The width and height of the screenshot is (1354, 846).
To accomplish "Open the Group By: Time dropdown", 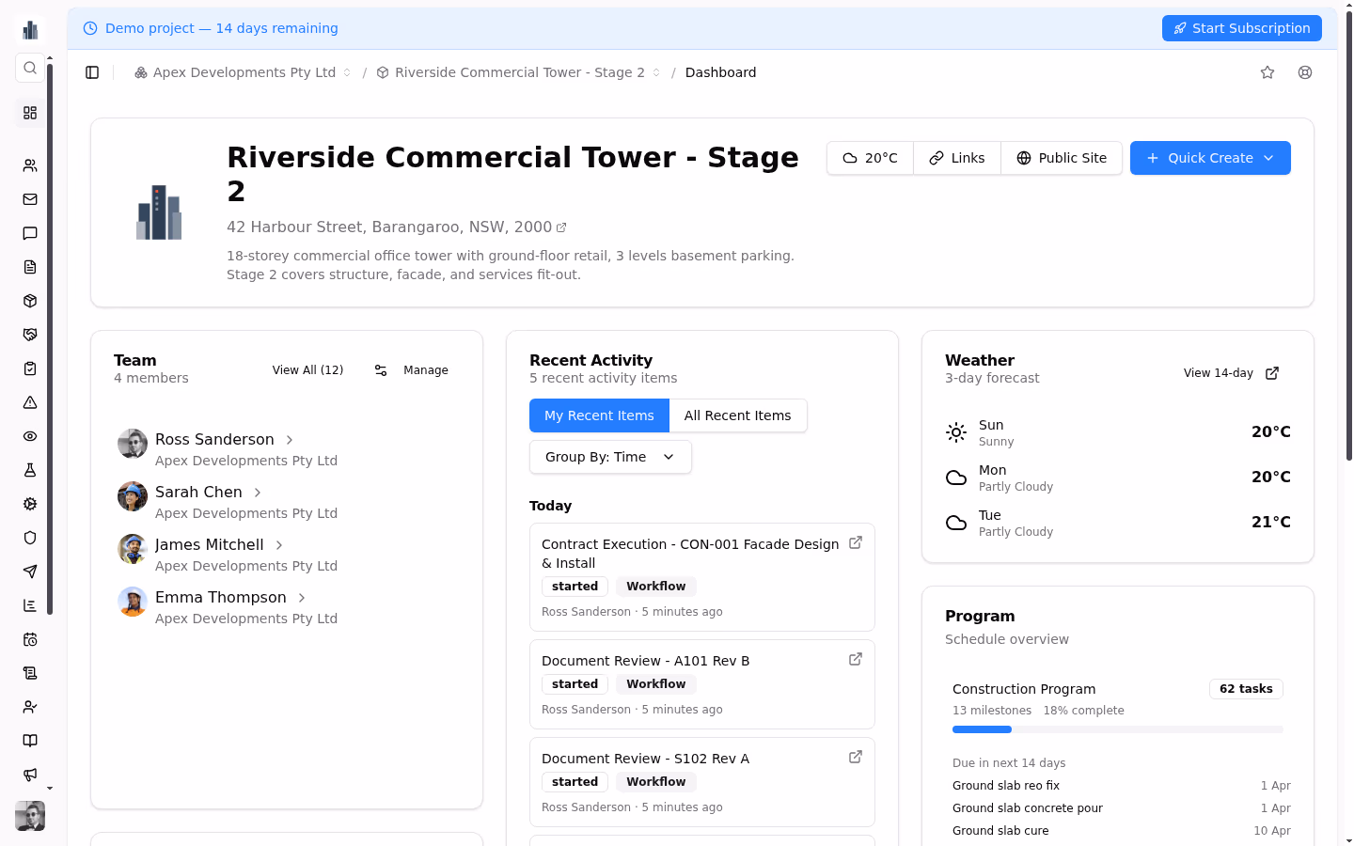I will pos(610,457).
